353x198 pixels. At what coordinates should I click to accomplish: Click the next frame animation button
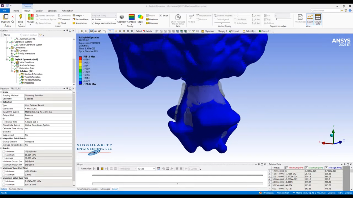106,169
